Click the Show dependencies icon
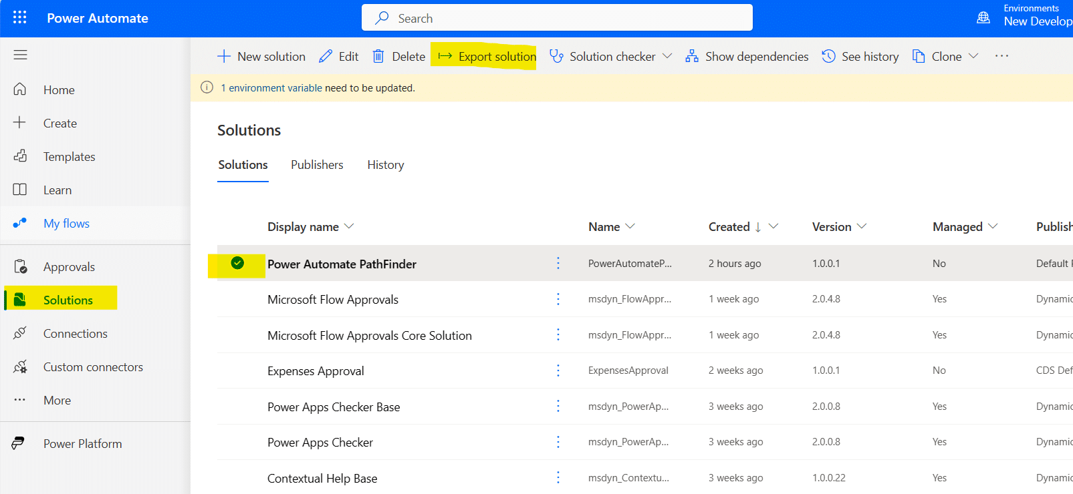The width and height of the screenshot is (1073, 494). (692, 57)
